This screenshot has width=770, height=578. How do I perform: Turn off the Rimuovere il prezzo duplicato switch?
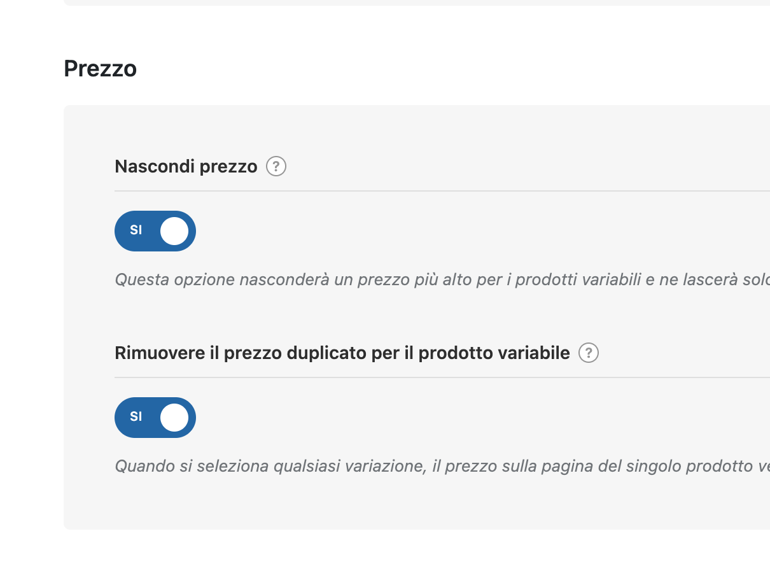[155, 418]
